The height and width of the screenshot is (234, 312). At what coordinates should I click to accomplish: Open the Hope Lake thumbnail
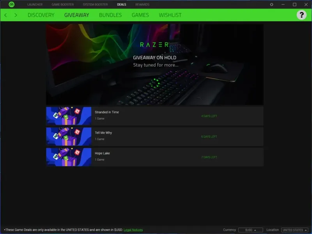[69, 157]
